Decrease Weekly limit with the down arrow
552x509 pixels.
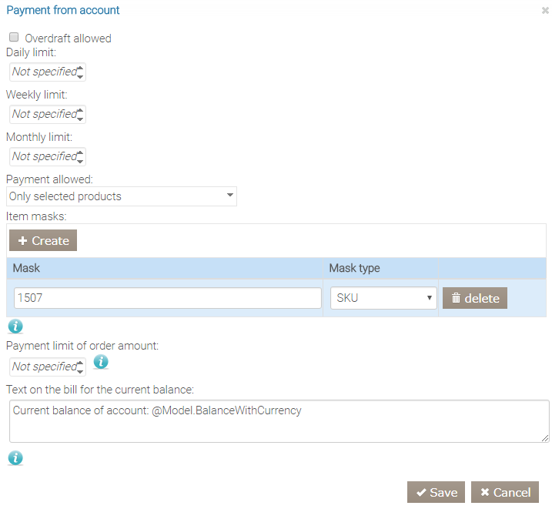(81, 119)
